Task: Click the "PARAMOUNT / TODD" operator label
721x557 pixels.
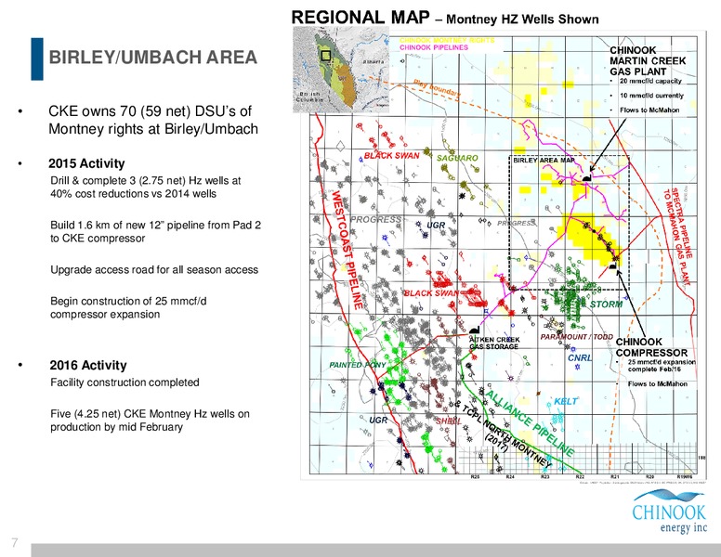Action: click(577, 337)
